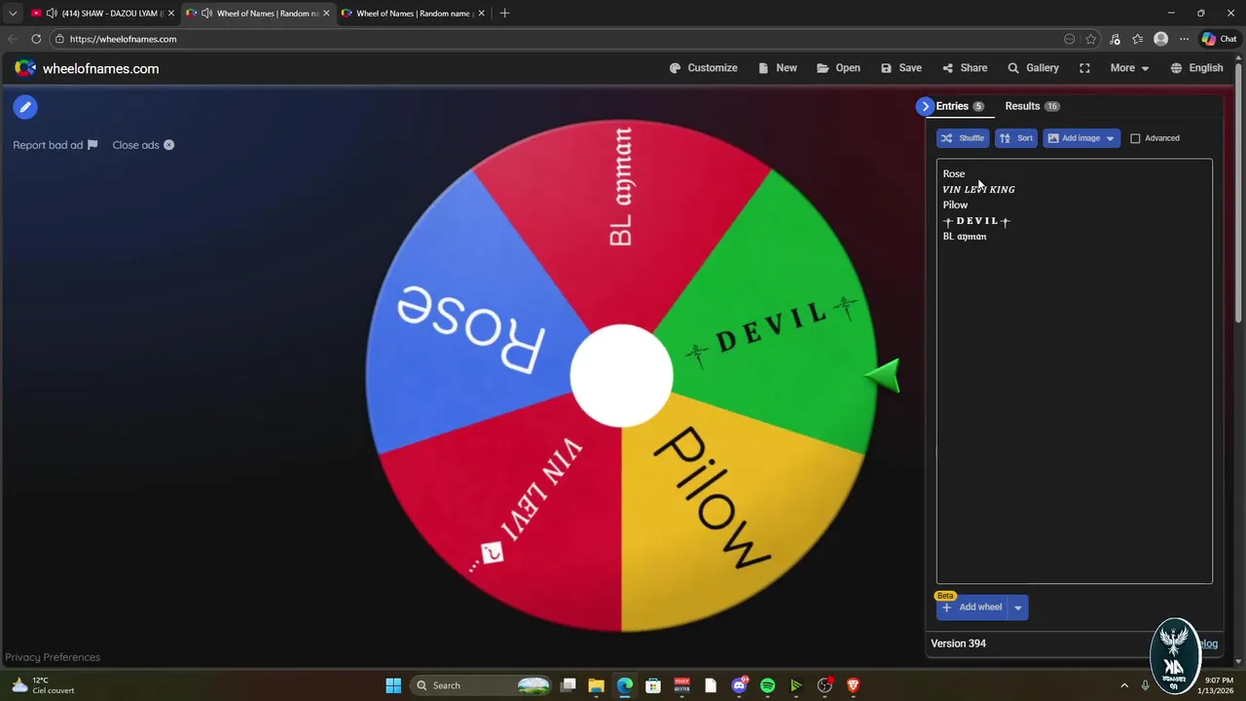
Task: Expand the More menu
Action: click(x=1129, y=68)
